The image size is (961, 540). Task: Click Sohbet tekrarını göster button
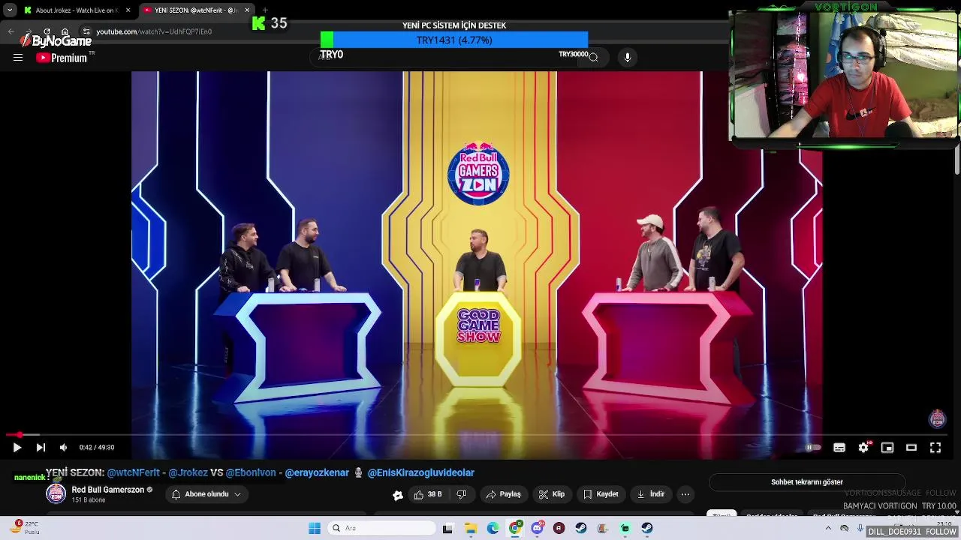pos(807,482)
